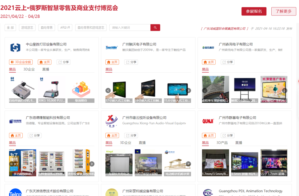Open 3D产品 tab under 广州市群基电子
299x196 pixels.
(x=222, y=143)
